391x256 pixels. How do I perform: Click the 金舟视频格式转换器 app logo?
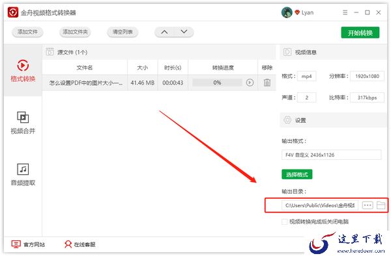[x=13, y=12]
